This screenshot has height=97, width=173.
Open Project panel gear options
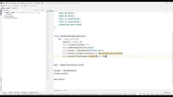43,10
